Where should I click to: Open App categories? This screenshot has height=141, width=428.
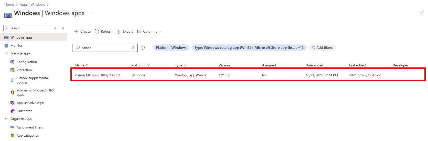pos(28,135)
